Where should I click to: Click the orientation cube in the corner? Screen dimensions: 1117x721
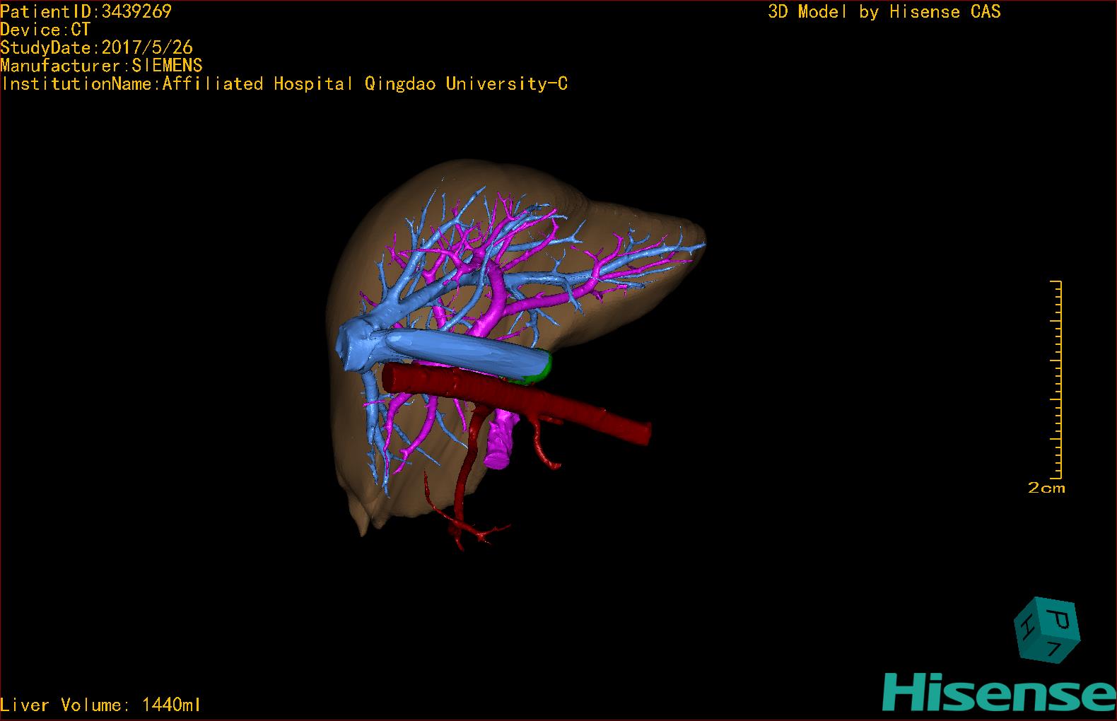pyautogui.click(x=1047, y=630)
